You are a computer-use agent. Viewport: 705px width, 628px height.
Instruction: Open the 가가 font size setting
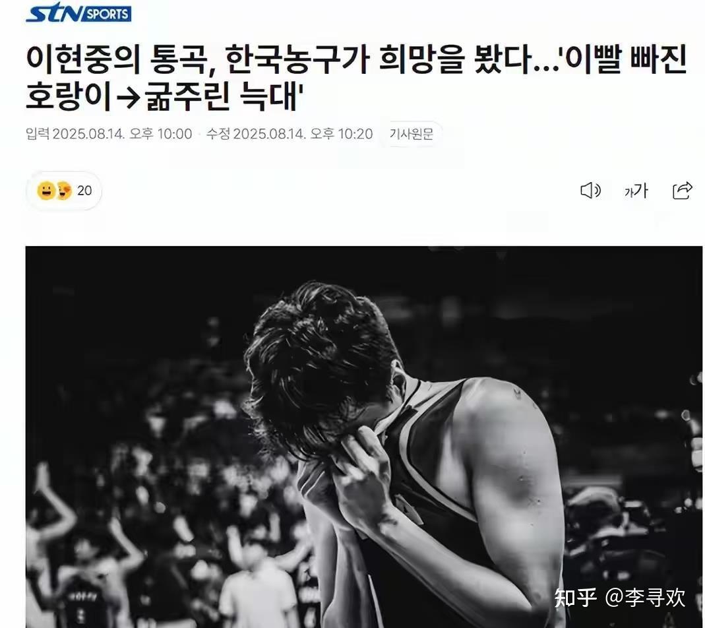click(636, 191)
